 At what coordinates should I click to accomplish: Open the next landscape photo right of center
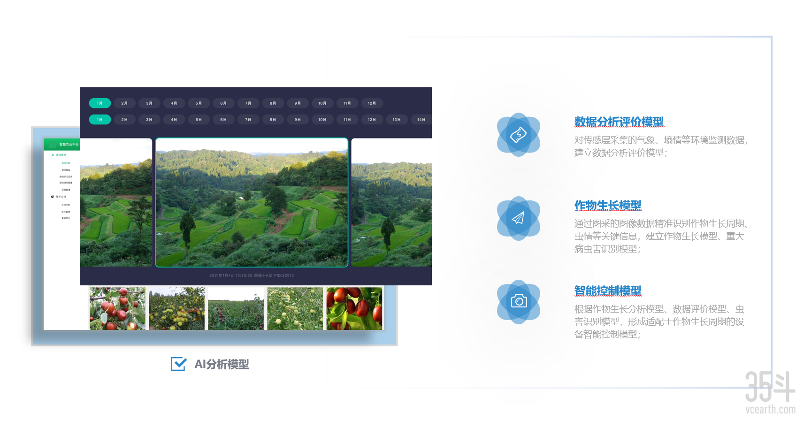[391, 202]
